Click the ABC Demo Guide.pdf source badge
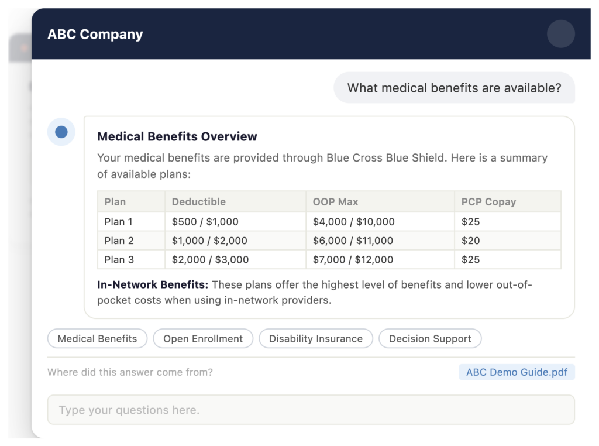Screen dimensions: 599x446 [517, 372]
